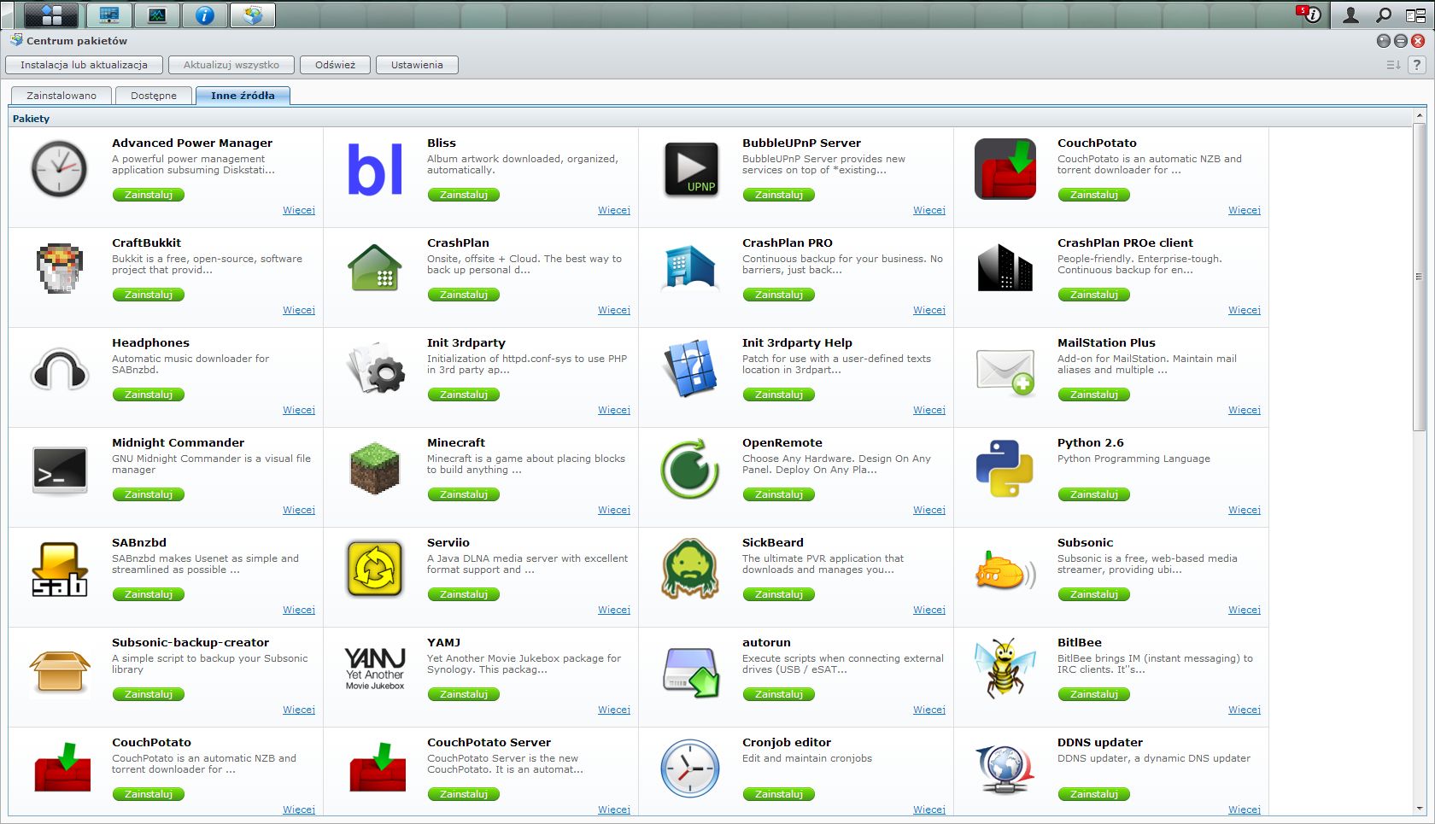Install Python 2.6 using Zainstaluj
This screenshot has width=1435, height=824.
(x=1094, y=494)
